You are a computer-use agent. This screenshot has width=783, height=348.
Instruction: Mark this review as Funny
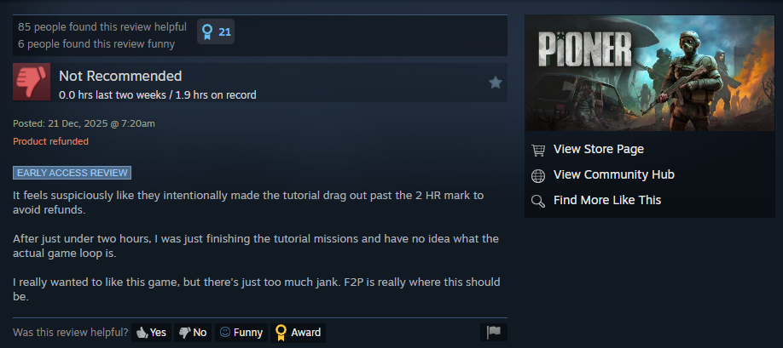pos(241,333)
